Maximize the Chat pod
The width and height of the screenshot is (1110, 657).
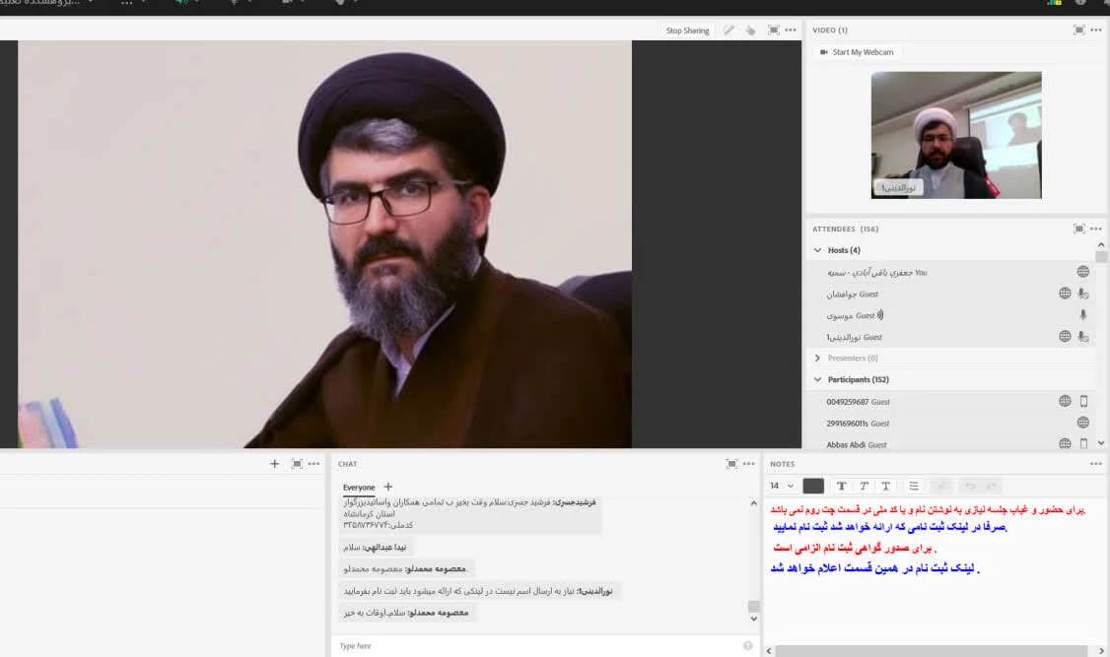coord(731,464)
